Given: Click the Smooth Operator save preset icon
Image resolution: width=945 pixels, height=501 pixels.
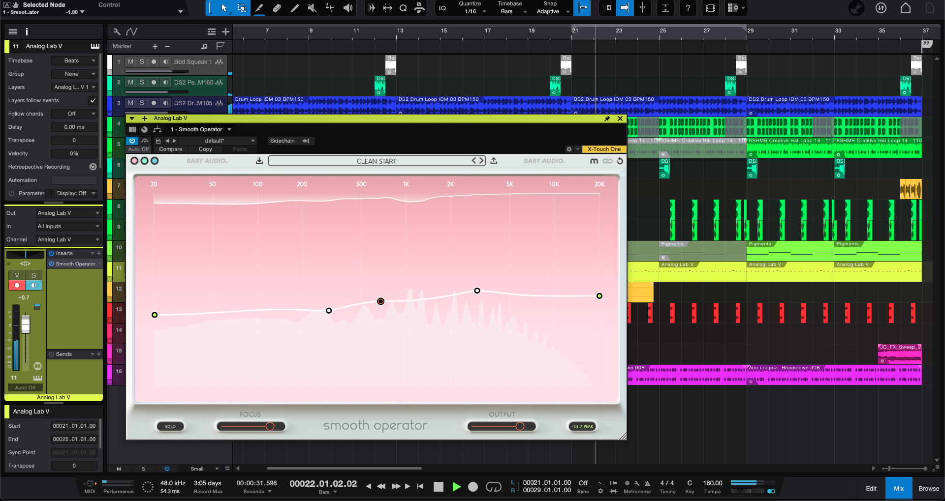Looking at the screenshot, I should point(259,161).
